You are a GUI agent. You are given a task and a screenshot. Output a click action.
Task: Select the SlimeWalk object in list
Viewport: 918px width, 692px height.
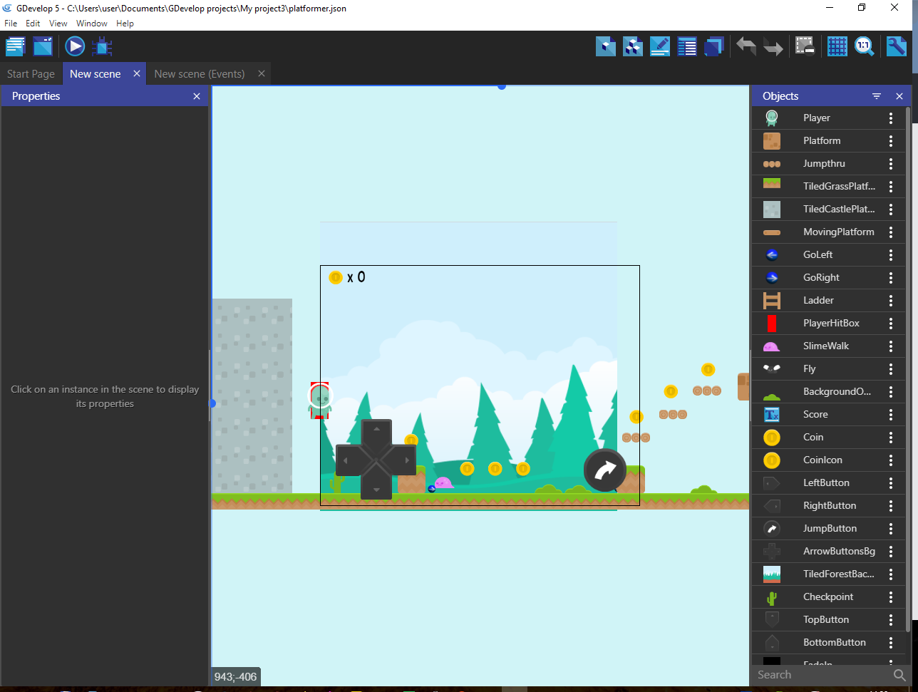825,346
